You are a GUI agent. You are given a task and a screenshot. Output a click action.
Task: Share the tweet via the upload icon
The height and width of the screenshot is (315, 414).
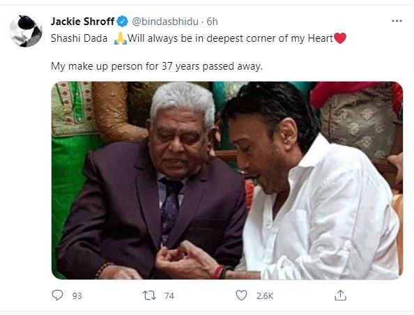point(340,295)
